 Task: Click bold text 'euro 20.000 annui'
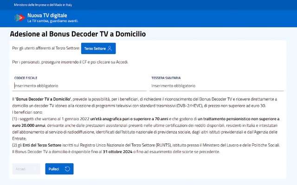29,125
